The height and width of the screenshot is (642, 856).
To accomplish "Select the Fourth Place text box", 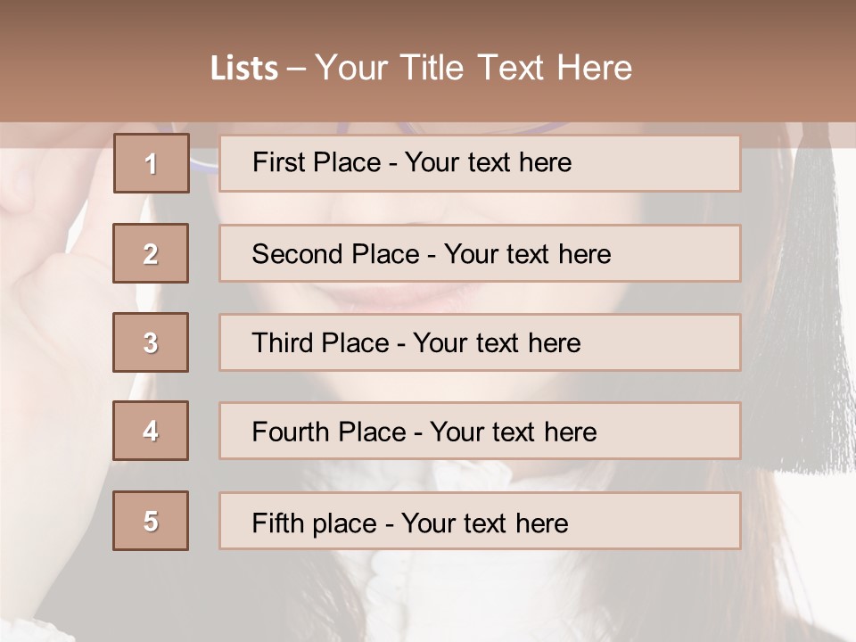I will tap(480, 432).
